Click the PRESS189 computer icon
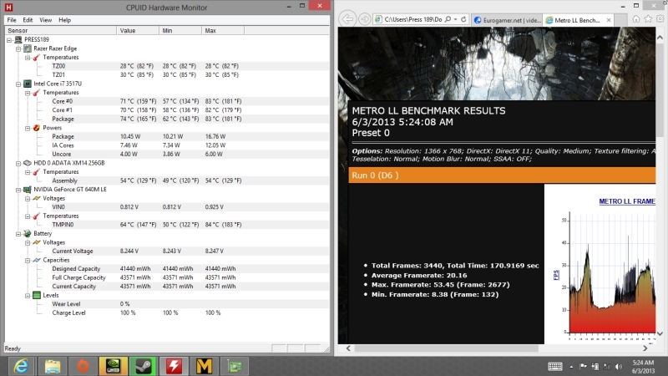Image resolution: width=668 pixels, height=376 pixels. 18,39
